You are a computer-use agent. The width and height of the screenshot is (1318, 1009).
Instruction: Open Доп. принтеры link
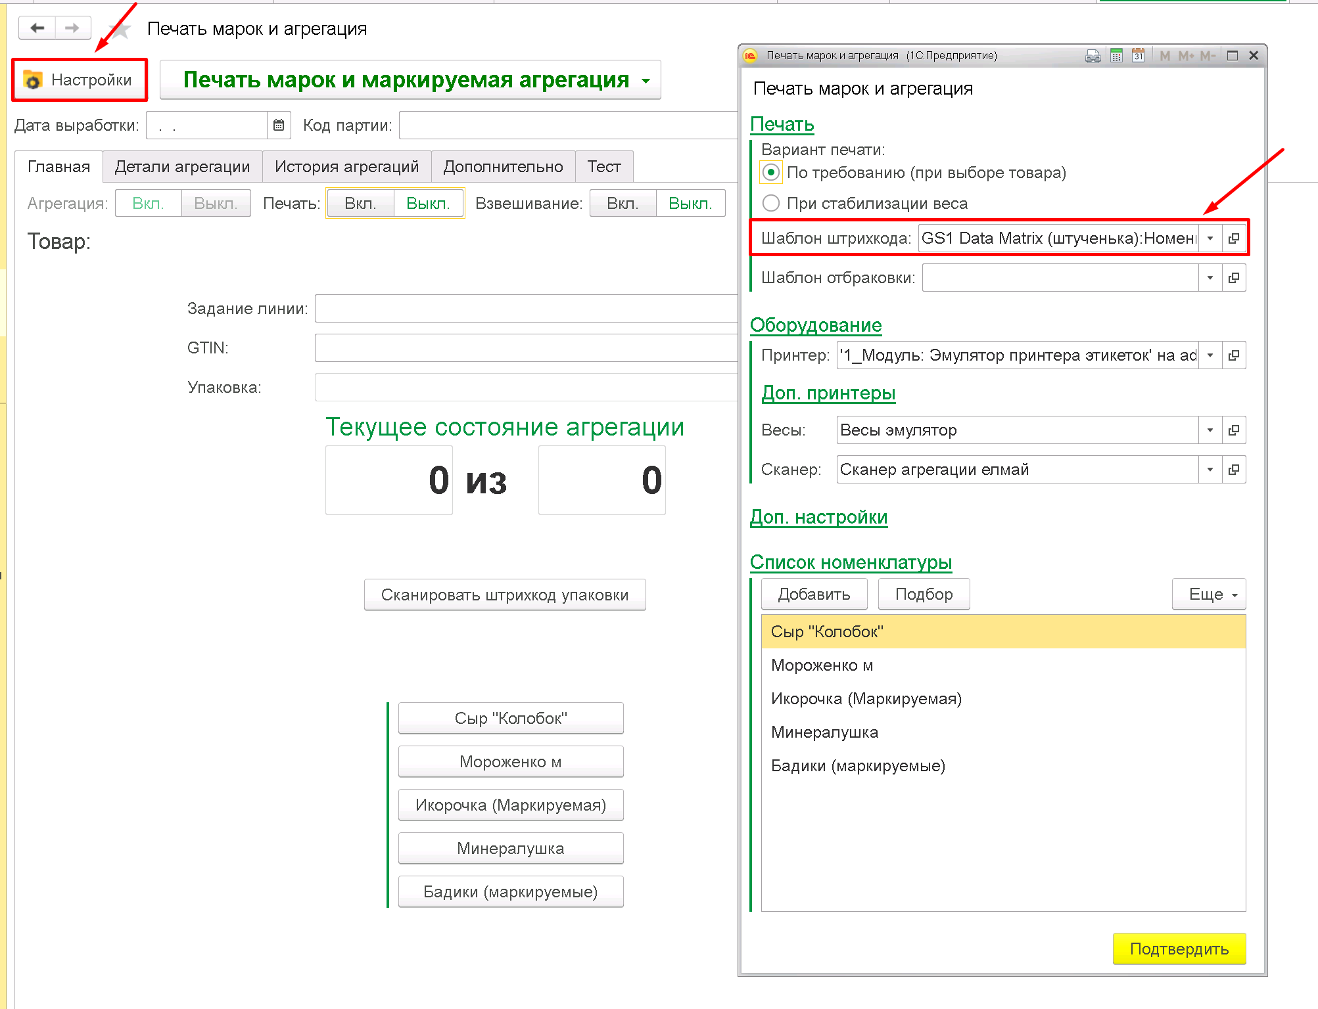(x=828, y=393)
